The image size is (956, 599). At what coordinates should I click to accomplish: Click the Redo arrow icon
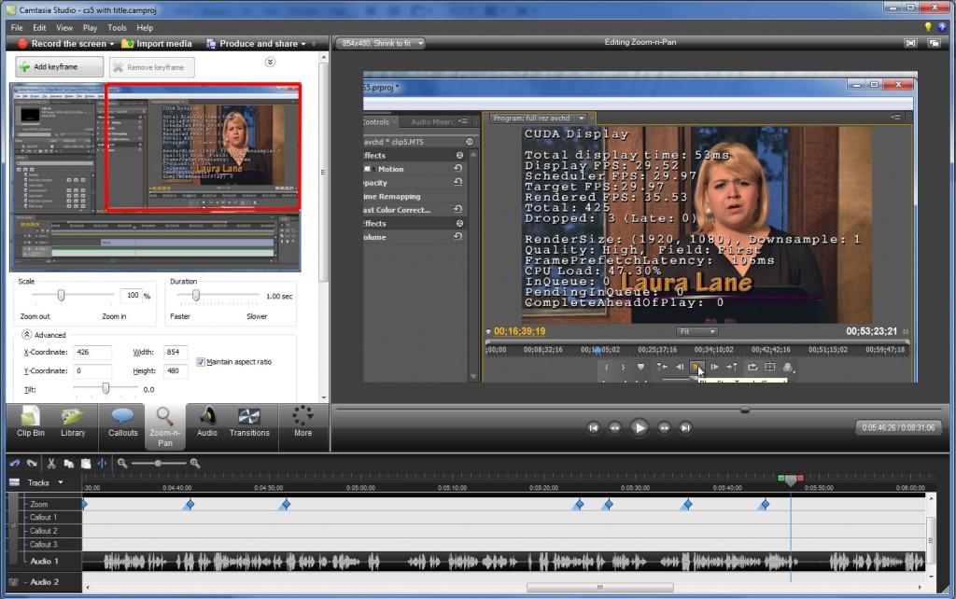32,463
